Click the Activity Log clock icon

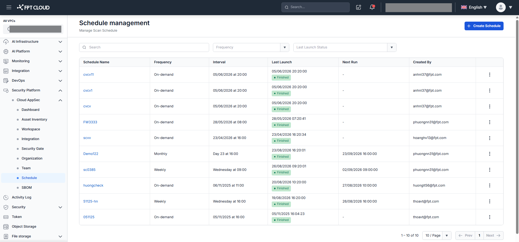(x=6, y=197)
